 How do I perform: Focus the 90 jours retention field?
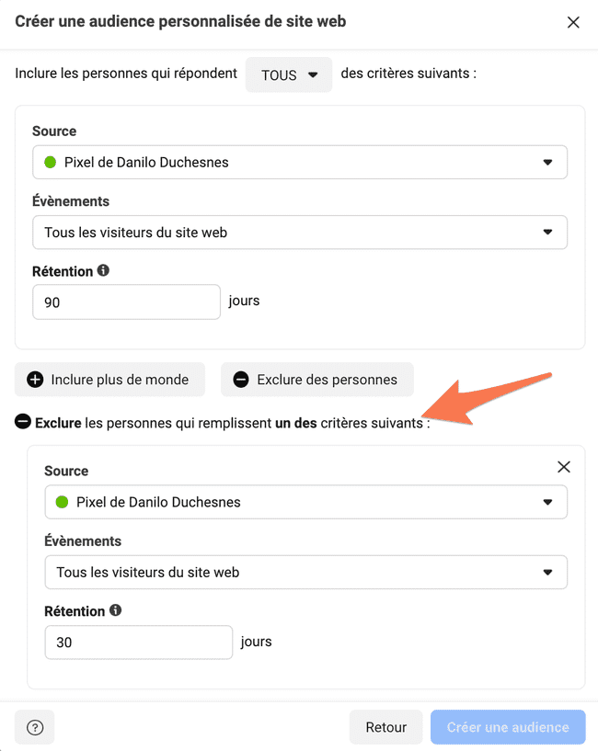[127, 302]
